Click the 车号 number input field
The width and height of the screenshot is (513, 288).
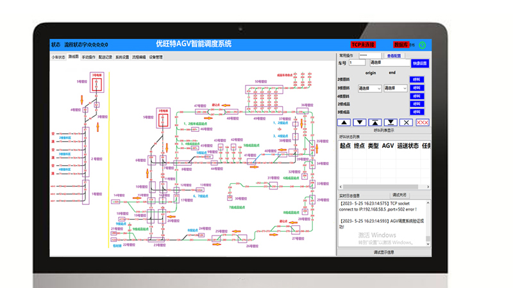(357, 63)
